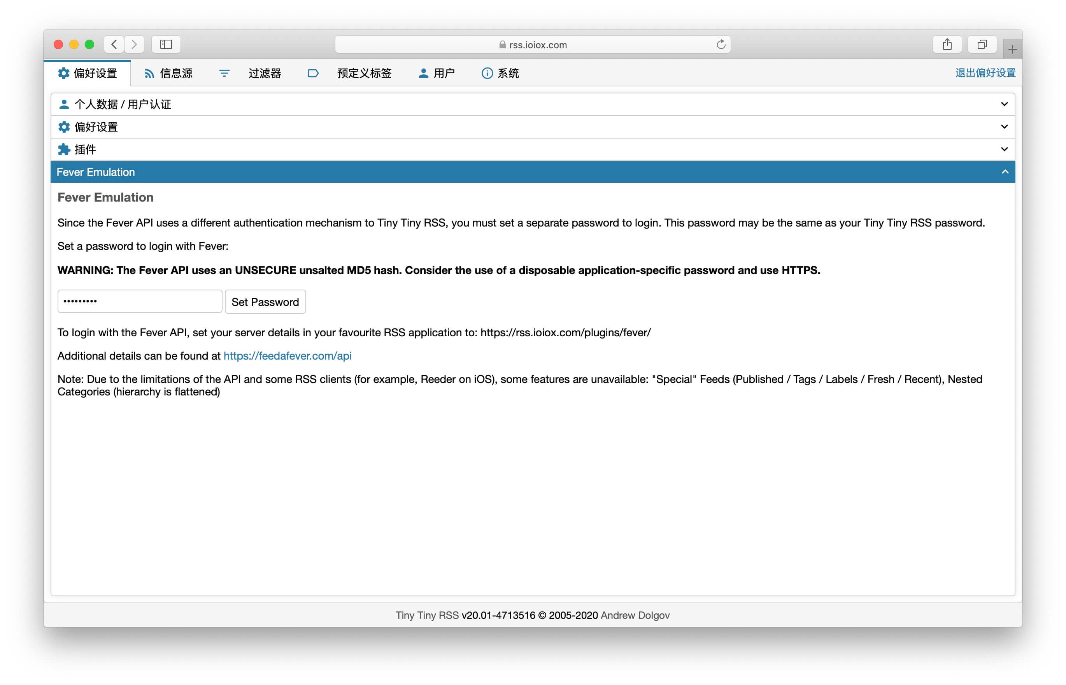1066x685 pixels.
Task: Click the label tag icon for 预定义标签
Action: tap(313, 74)
